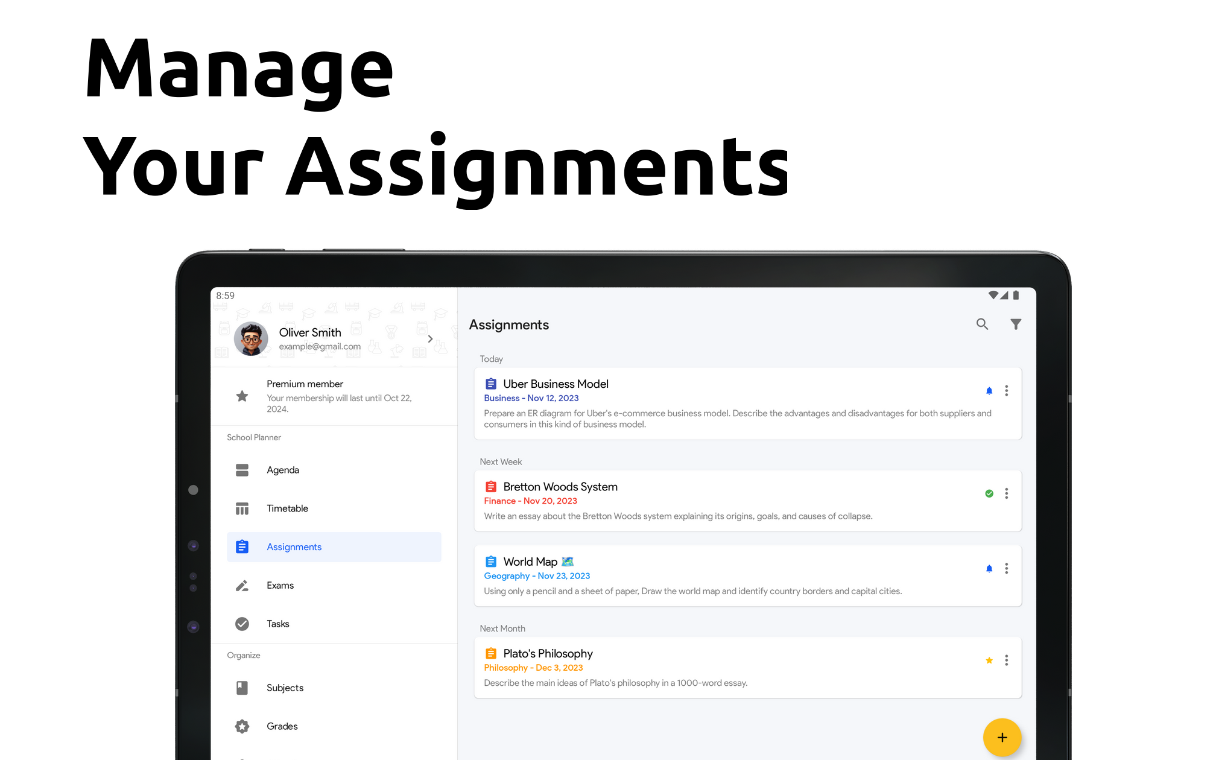This screenshot has height=760, width=1216.
Task: Click the yellow add assignment button
Action: pos(1002,737)
